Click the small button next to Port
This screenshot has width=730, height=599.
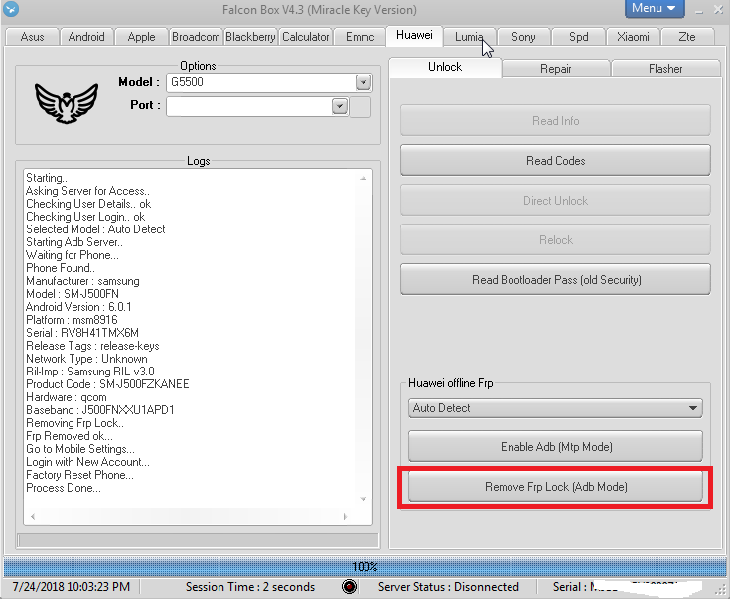360,107
